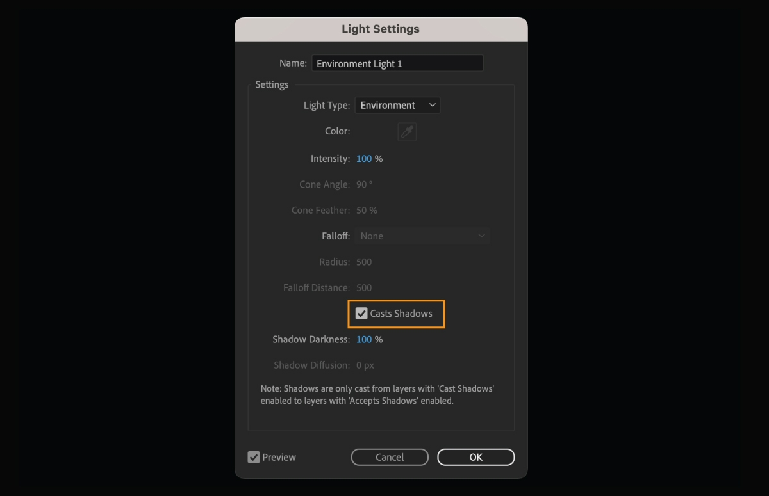The width and height of the screenshot is (769, 496).
Task: Toggle the Preview checkbox
Action: click(254, 457)
